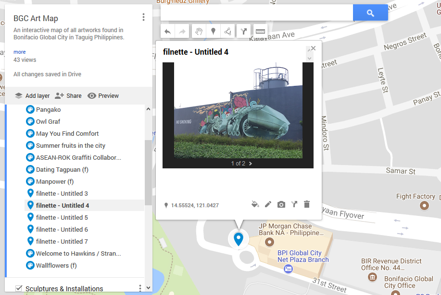
Task: Close the filnette - Untitled 4 popup
Action: tap(313, 48)
